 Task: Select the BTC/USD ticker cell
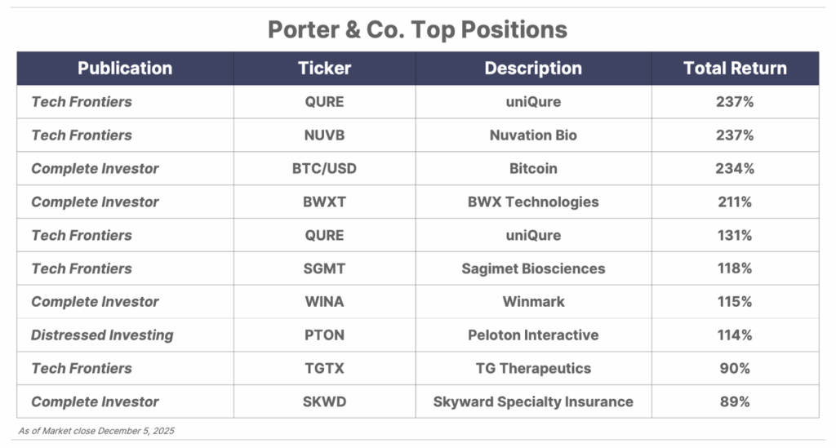pyautogui.click(x=324, y=169)
